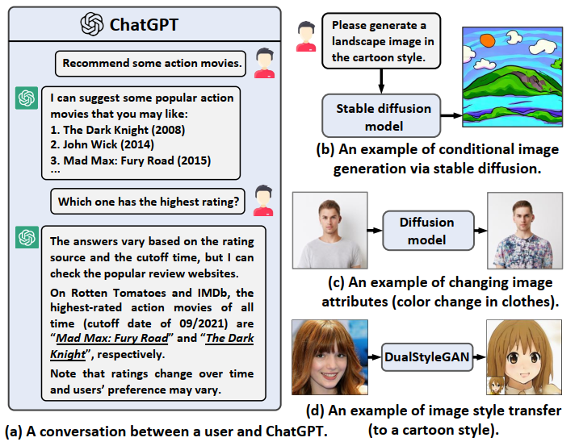579x446 pixels.
Task: Open The Dark Knight underlined link
Action: [x=152, y=346]
